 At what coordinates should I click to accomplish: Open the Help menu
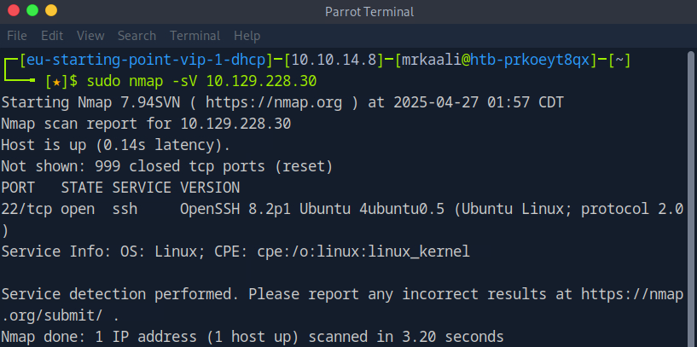(x=247, y=36)
